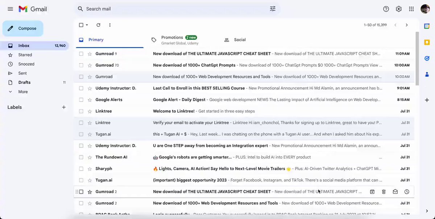
Task: Open Google Tasks side panel icon
Action: click(x=427, y=58)
